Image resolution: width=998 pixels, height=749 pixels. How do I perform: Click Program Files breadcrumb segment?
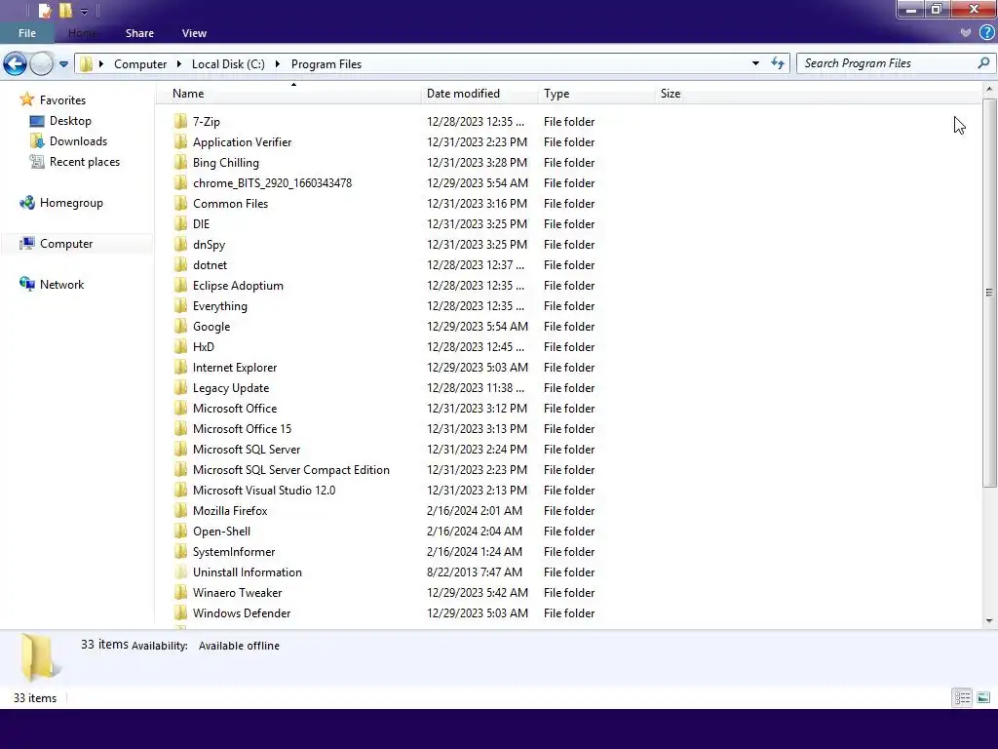tap(326, 63)
